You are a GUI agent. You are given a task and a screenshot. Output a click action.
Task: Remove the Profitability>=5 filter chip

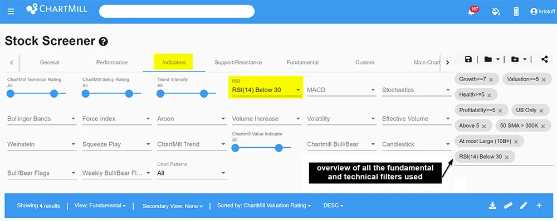(500, 111)
